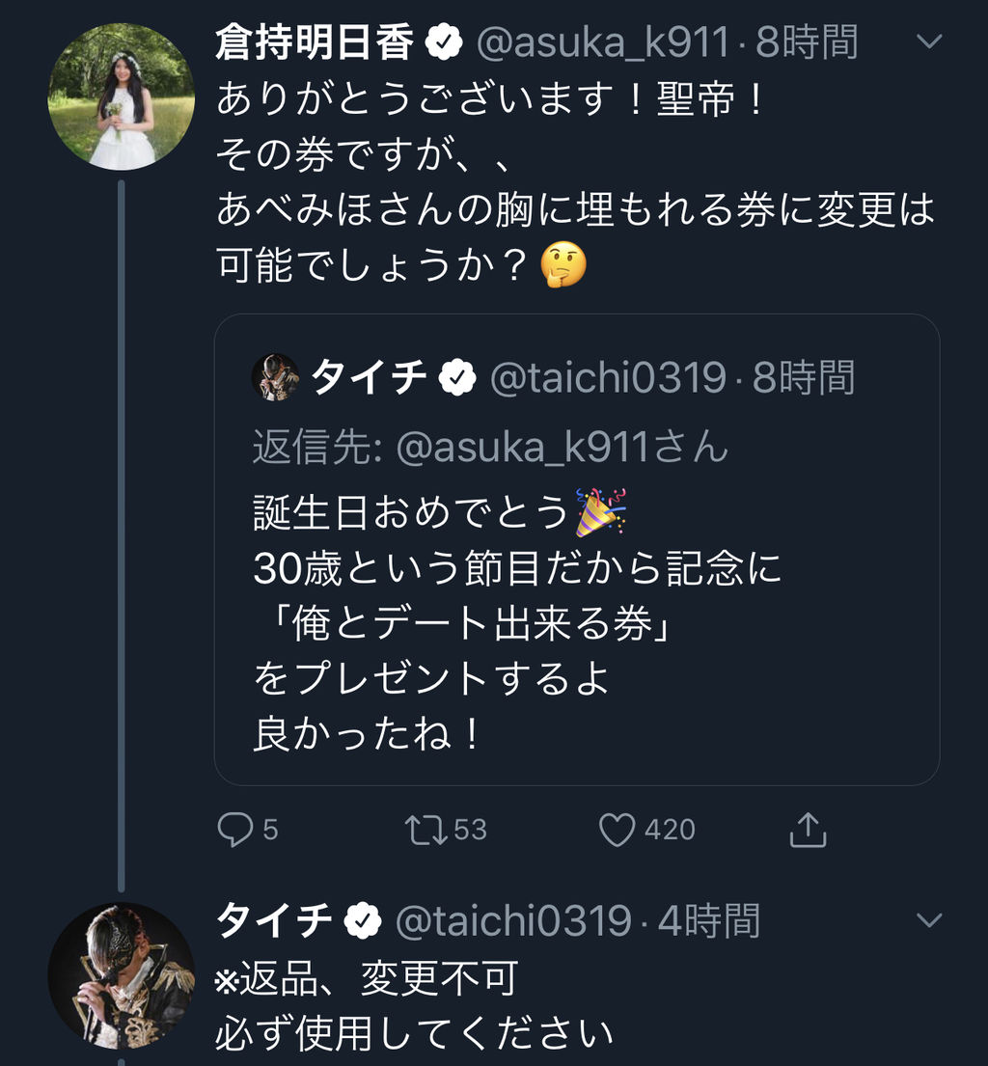Open タイチ masked avatar in bottom tweet

pyautogui.click(x=122, y=976)
